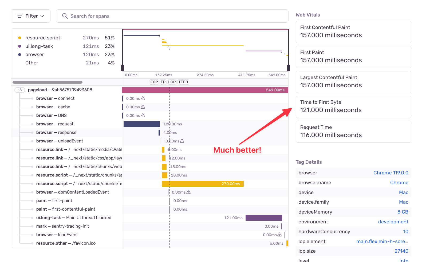The image size is (422, 262).
Task: Click the warning icon on browser DNS row
Action: pos(143,115)
